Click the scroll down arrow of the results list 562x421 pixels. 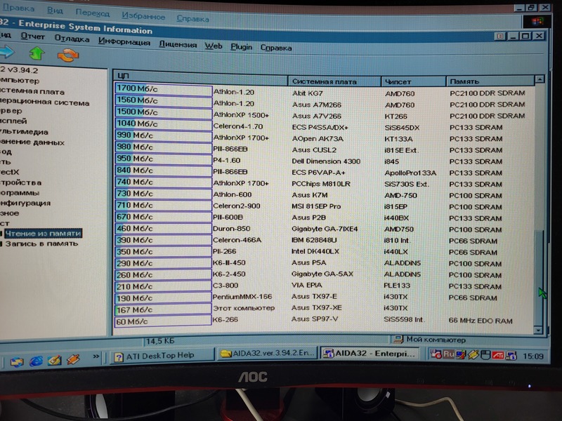538,330
